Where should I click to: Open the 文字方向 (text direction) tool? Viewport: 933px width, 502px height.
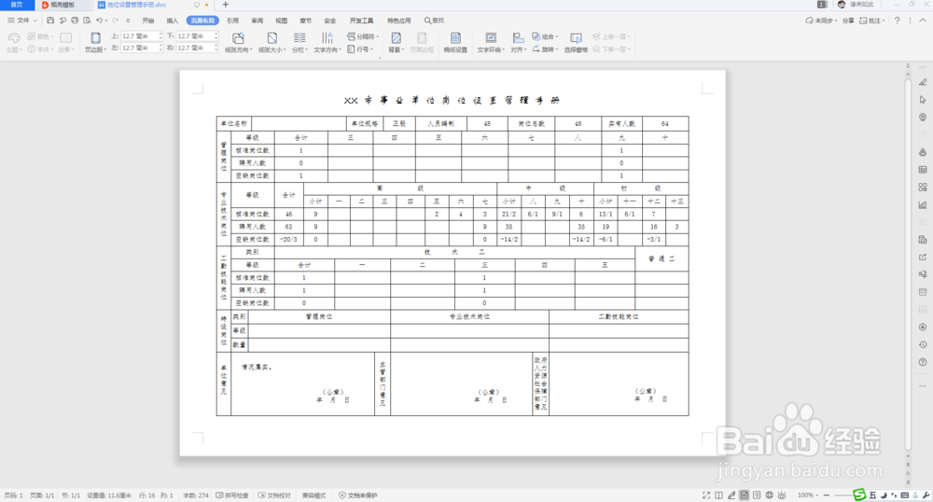pos(327,42)
